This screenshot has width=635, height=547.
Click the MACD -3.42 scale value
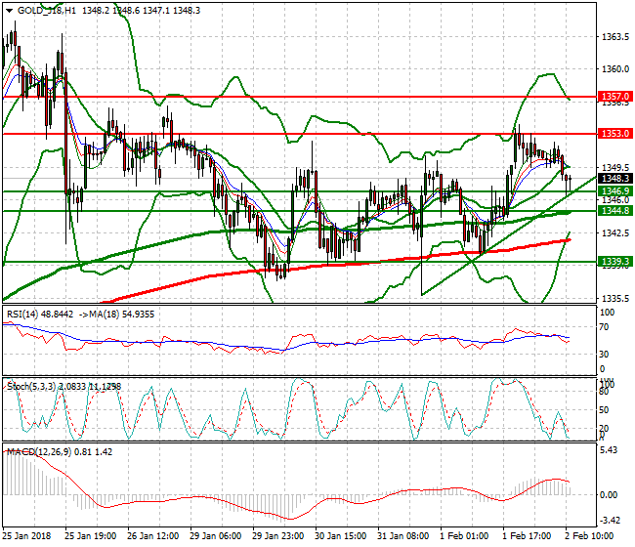click(x=609, y=520)
